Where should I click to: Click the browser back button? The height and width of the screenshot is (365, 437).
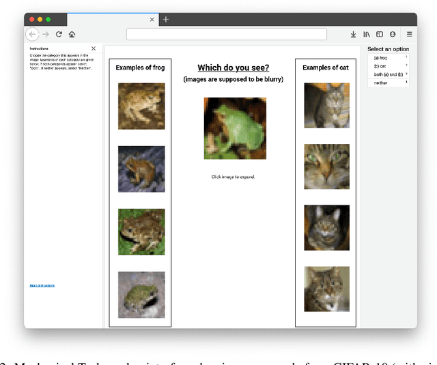pos(32,34)
